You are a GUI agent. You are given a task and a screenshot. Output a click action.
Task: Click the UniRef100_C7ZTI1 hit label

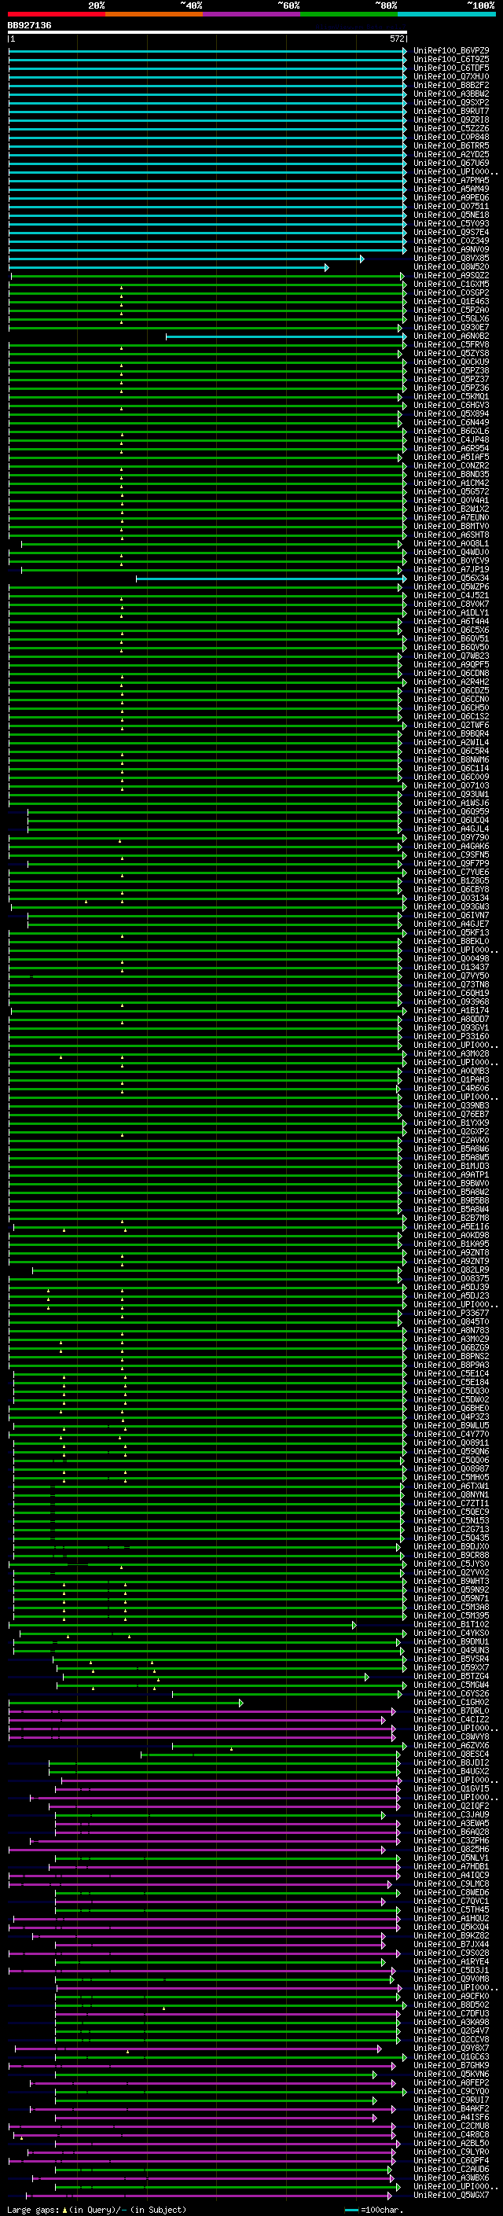pyautogui.click(x=451, y=1503)
